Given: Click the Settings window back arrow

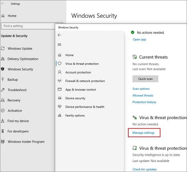Looking at the screenshot, I should pos(3,4).
